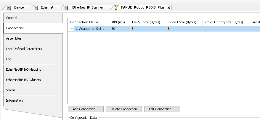Switch to the EtherNet_IP_Scanner tab
Image resolution: width=260 pixels, height=120 pixels.
click(88, 7)
